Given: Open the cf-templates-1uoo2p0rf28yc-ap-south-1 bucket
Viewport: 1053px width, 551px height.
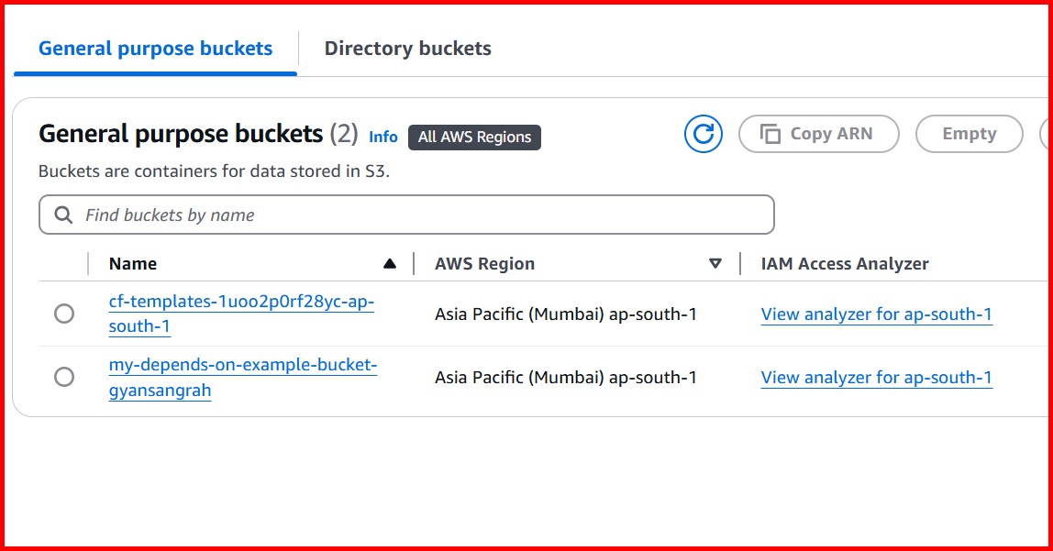Looking at the screenshot, I should [240, 304].
